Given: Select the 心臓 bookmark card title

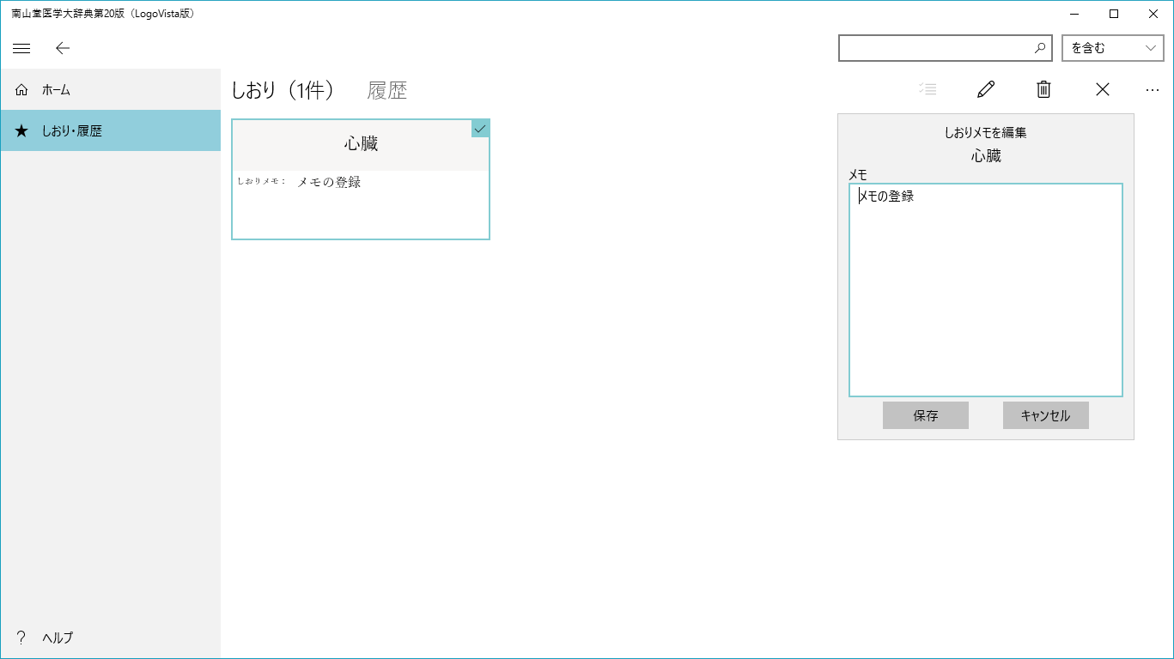Looking at the screenshot, I should point(361,144).
